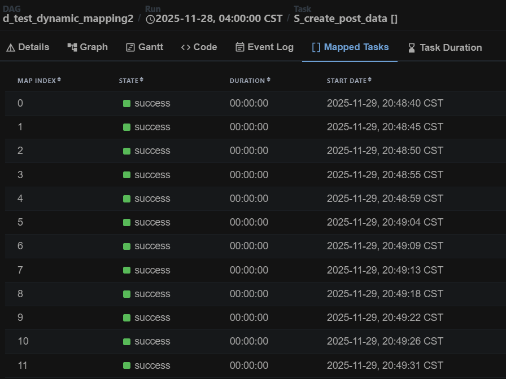Image resolution: width=506 pixels, height=379 pixels.
Task: Click the green status square for map index 5
Action: (x=127, y=223)
